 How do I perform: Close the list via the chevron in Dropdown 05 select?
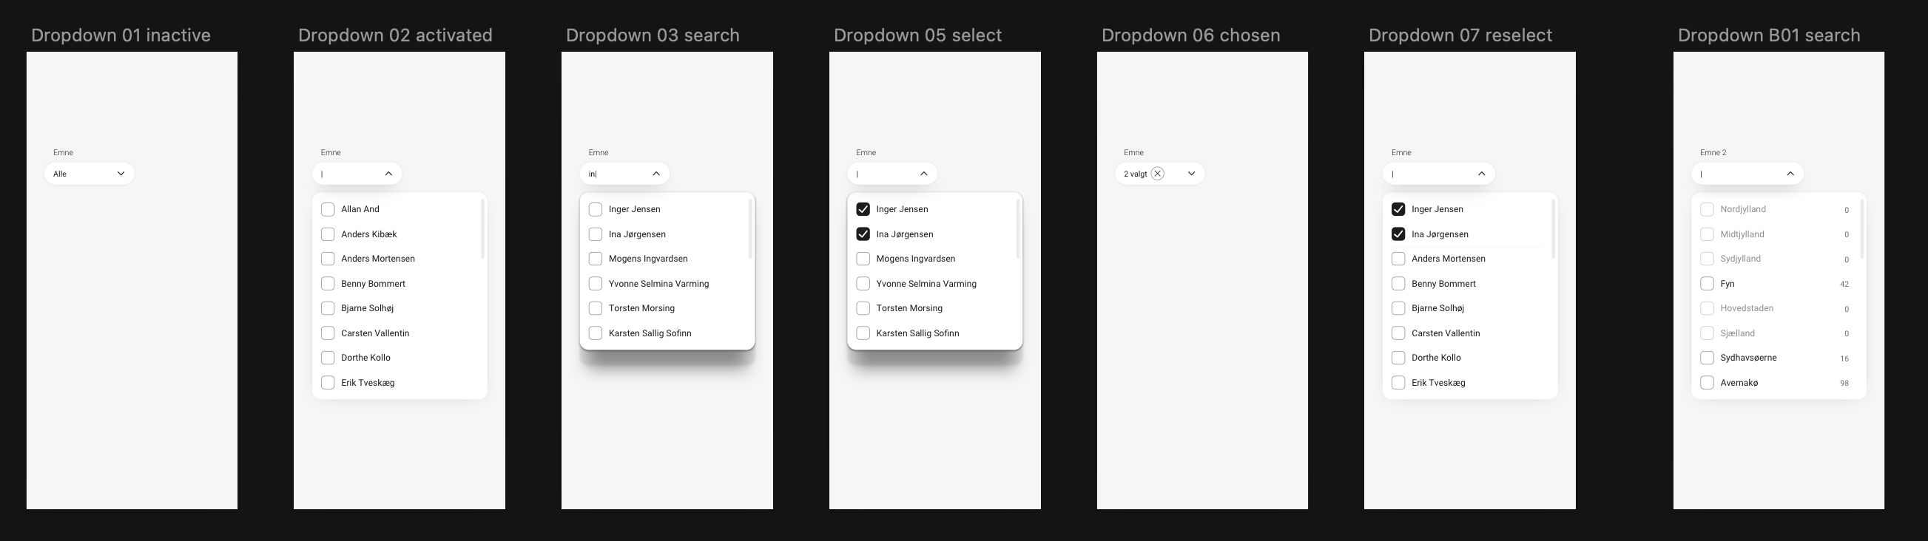(x=923, y=174)
